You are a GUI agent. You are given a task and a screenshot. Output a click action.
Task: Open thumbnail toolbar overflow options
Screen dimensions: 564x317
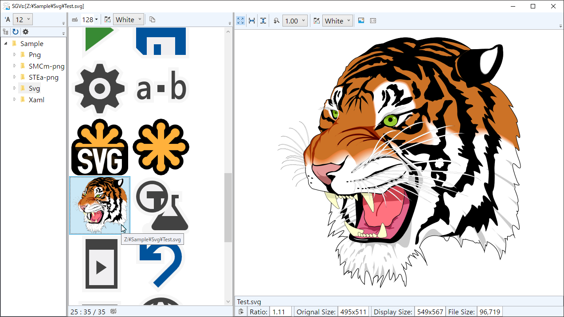[230, 23]
